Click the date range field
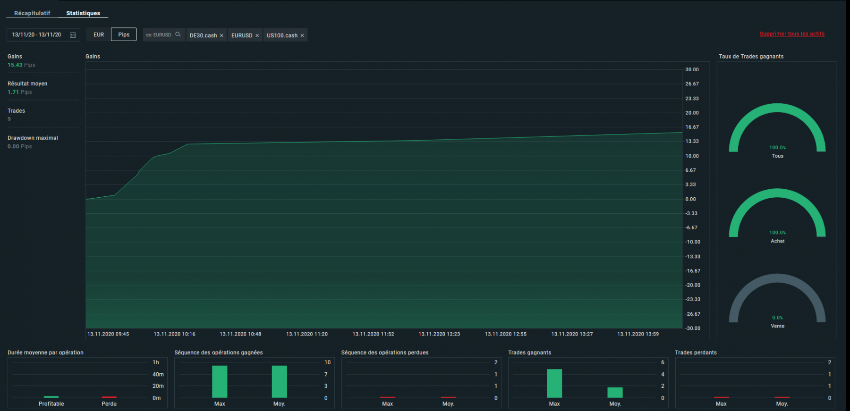This screenshot has height=411, width=850. (37, 35)
